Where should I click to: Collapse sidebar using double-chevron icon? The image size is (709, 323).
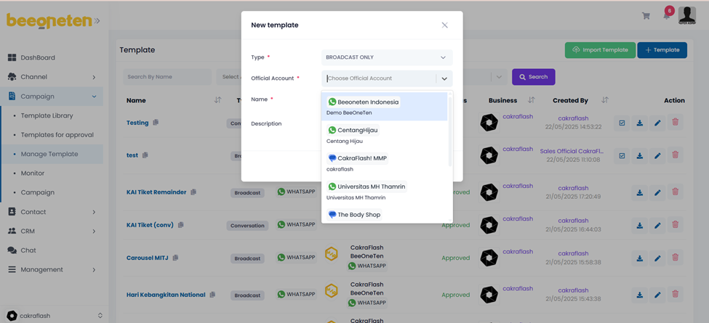(x=97, y=21)
